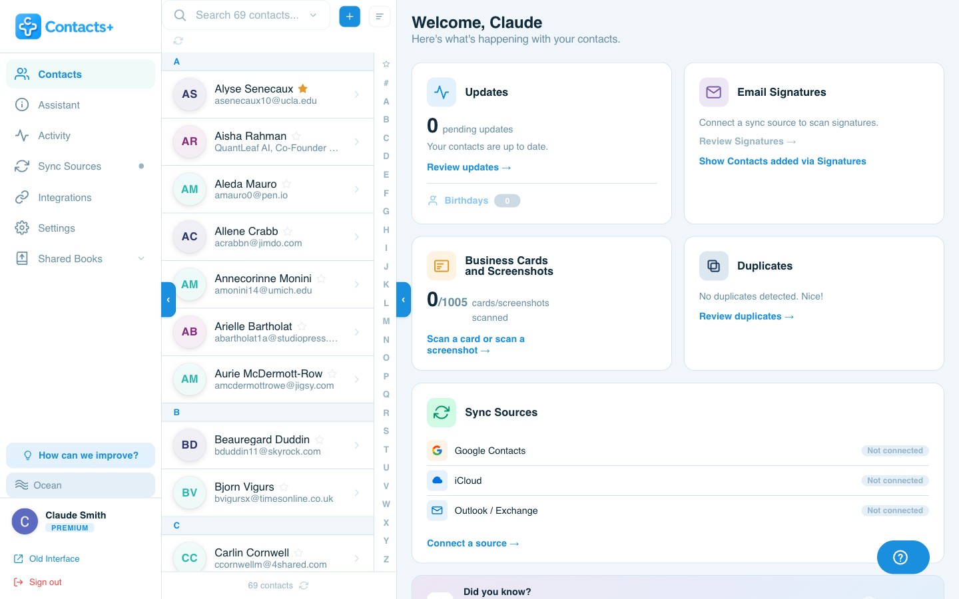The width and height of the screenshot is (959, 599).
Task: Click Show Contacts added via Signatures
Action: coord(783,161)
